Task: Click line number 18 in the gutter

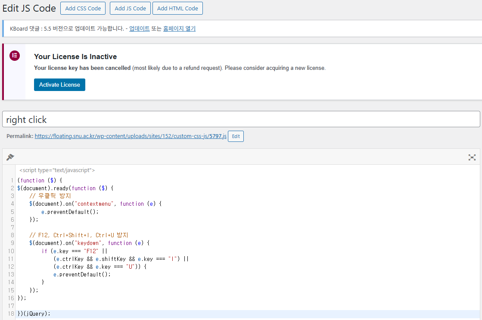Action: pyautogui.click(x=11, y=314)
